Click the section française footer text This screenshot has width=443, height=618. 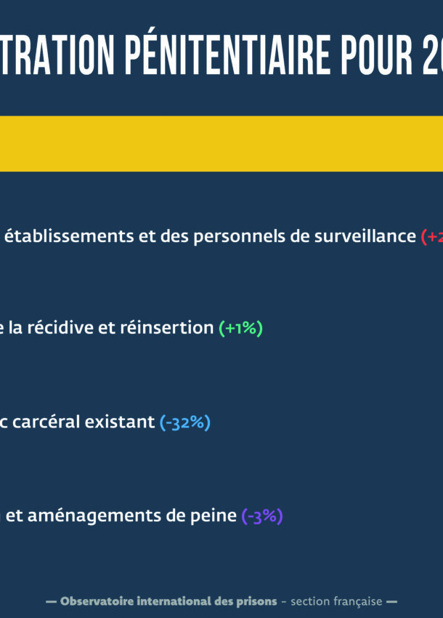pos(336,602)
